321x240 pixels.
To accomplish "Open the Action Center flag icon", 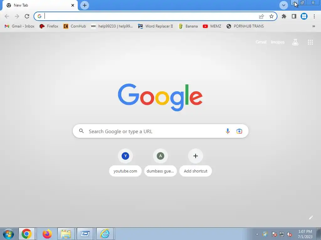I will tap(274, 234).
